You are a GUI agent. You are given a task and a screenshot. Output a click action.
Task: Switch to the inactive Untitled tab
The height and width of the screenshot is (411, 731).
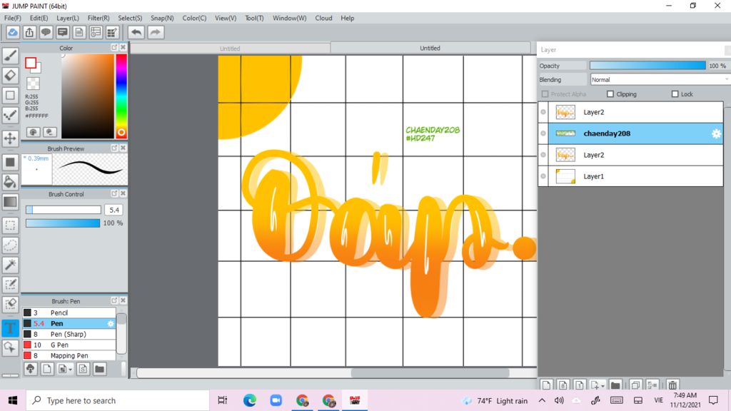point(230,49)
